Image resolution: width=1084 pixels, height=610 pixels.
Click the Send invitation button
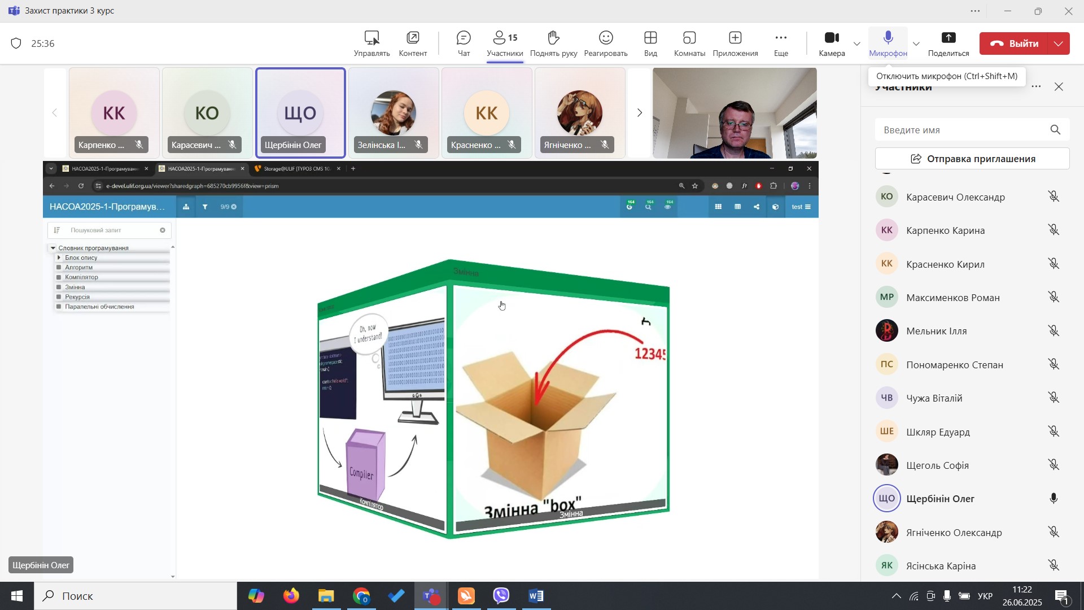pos(972,159)
